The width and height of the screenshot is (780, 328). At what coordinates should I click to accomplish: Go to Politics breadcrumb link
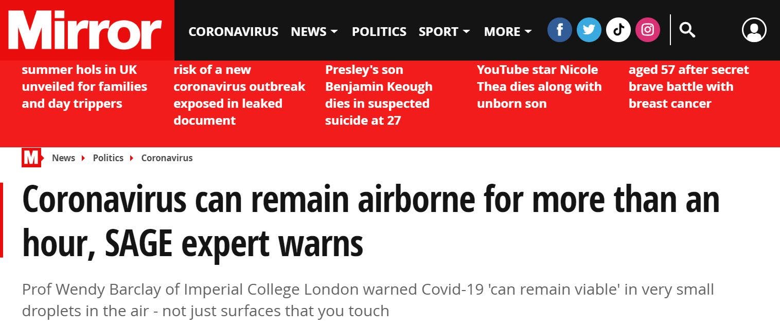(108, 158)
